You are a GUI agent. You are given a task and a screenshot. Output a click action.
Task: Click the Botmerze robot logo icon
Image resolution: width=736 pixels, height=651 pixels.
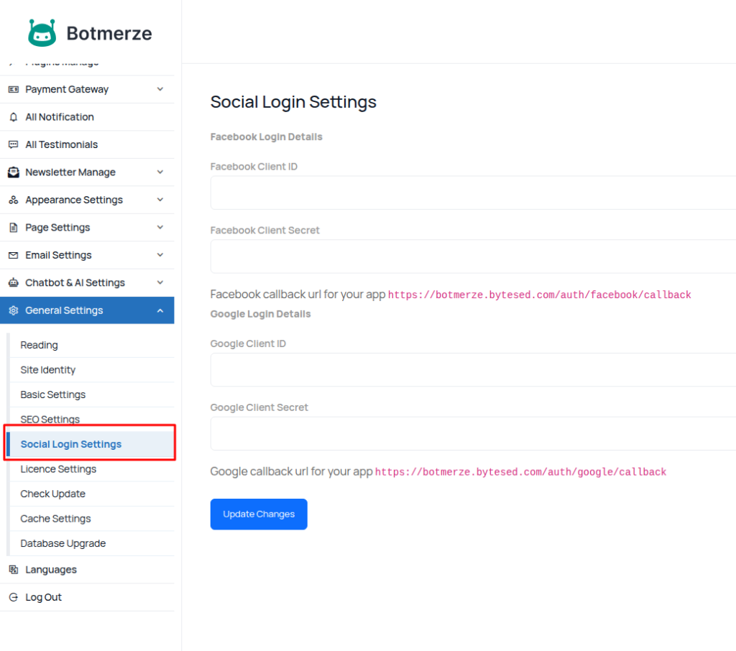pos(42,33)
